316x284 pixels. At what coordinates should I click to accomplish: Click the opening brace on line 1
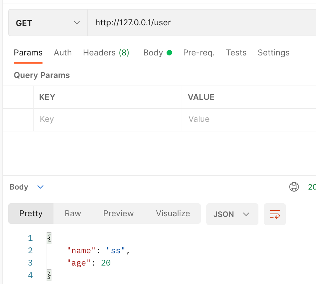(x=49, y=238)
